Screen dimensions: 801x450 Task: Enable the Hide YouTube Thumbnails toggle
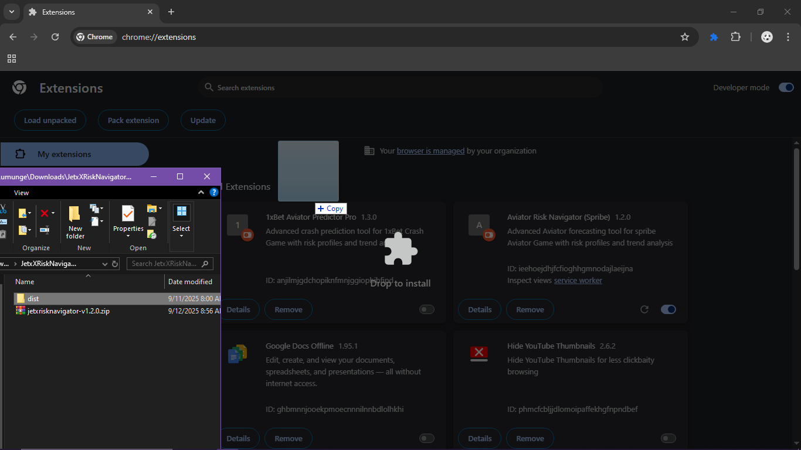(668, 438)
